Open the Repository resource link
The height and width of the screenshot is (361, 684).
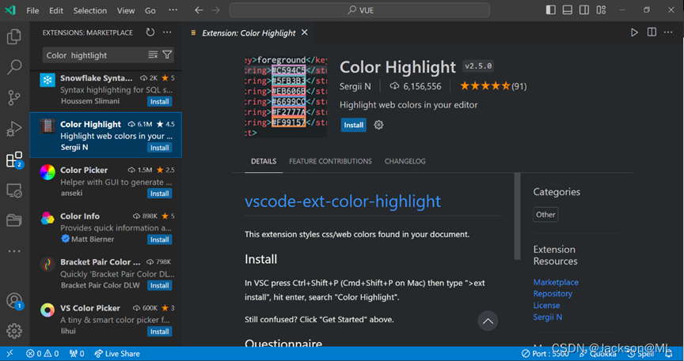pyautogui.click(x=553, y=294)
